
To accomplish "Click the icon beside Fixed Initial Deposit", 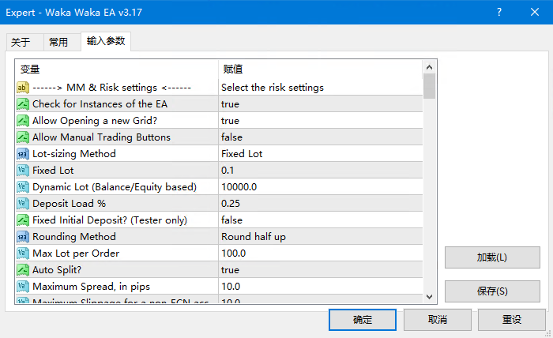I will click(x=23, y=220).
